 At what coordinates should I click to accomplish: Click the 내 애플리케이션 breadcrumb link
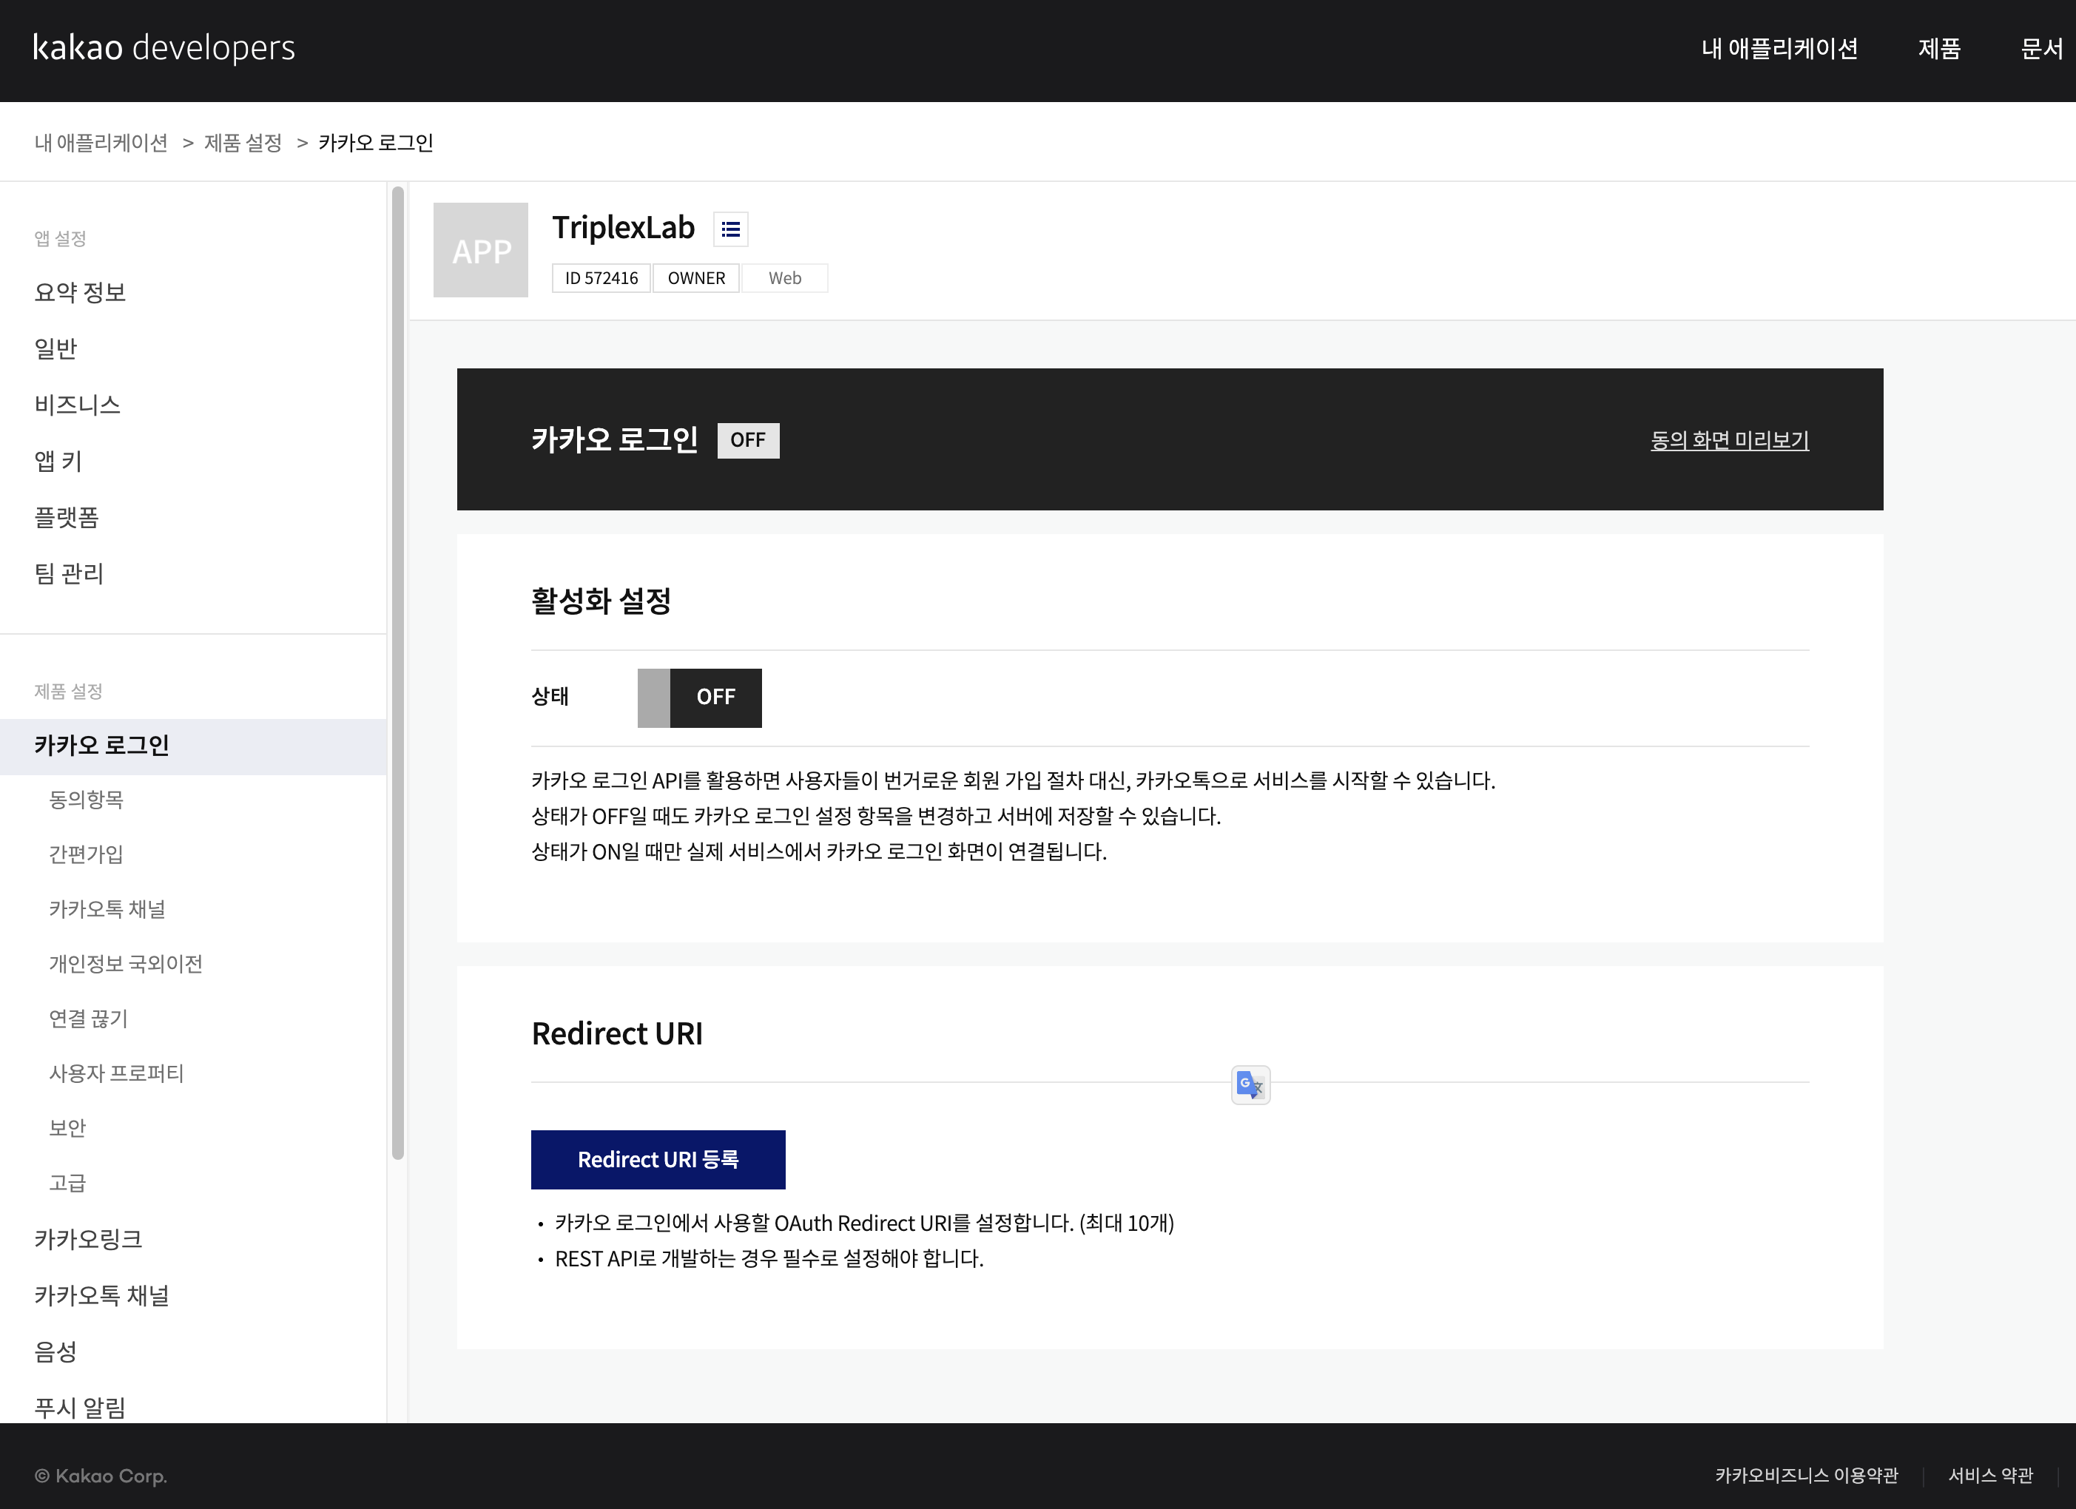pyautogui.click(x=101, y=143)
